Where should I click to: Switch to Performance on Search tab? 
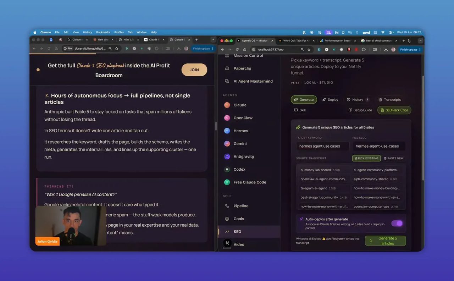[338, 41]
